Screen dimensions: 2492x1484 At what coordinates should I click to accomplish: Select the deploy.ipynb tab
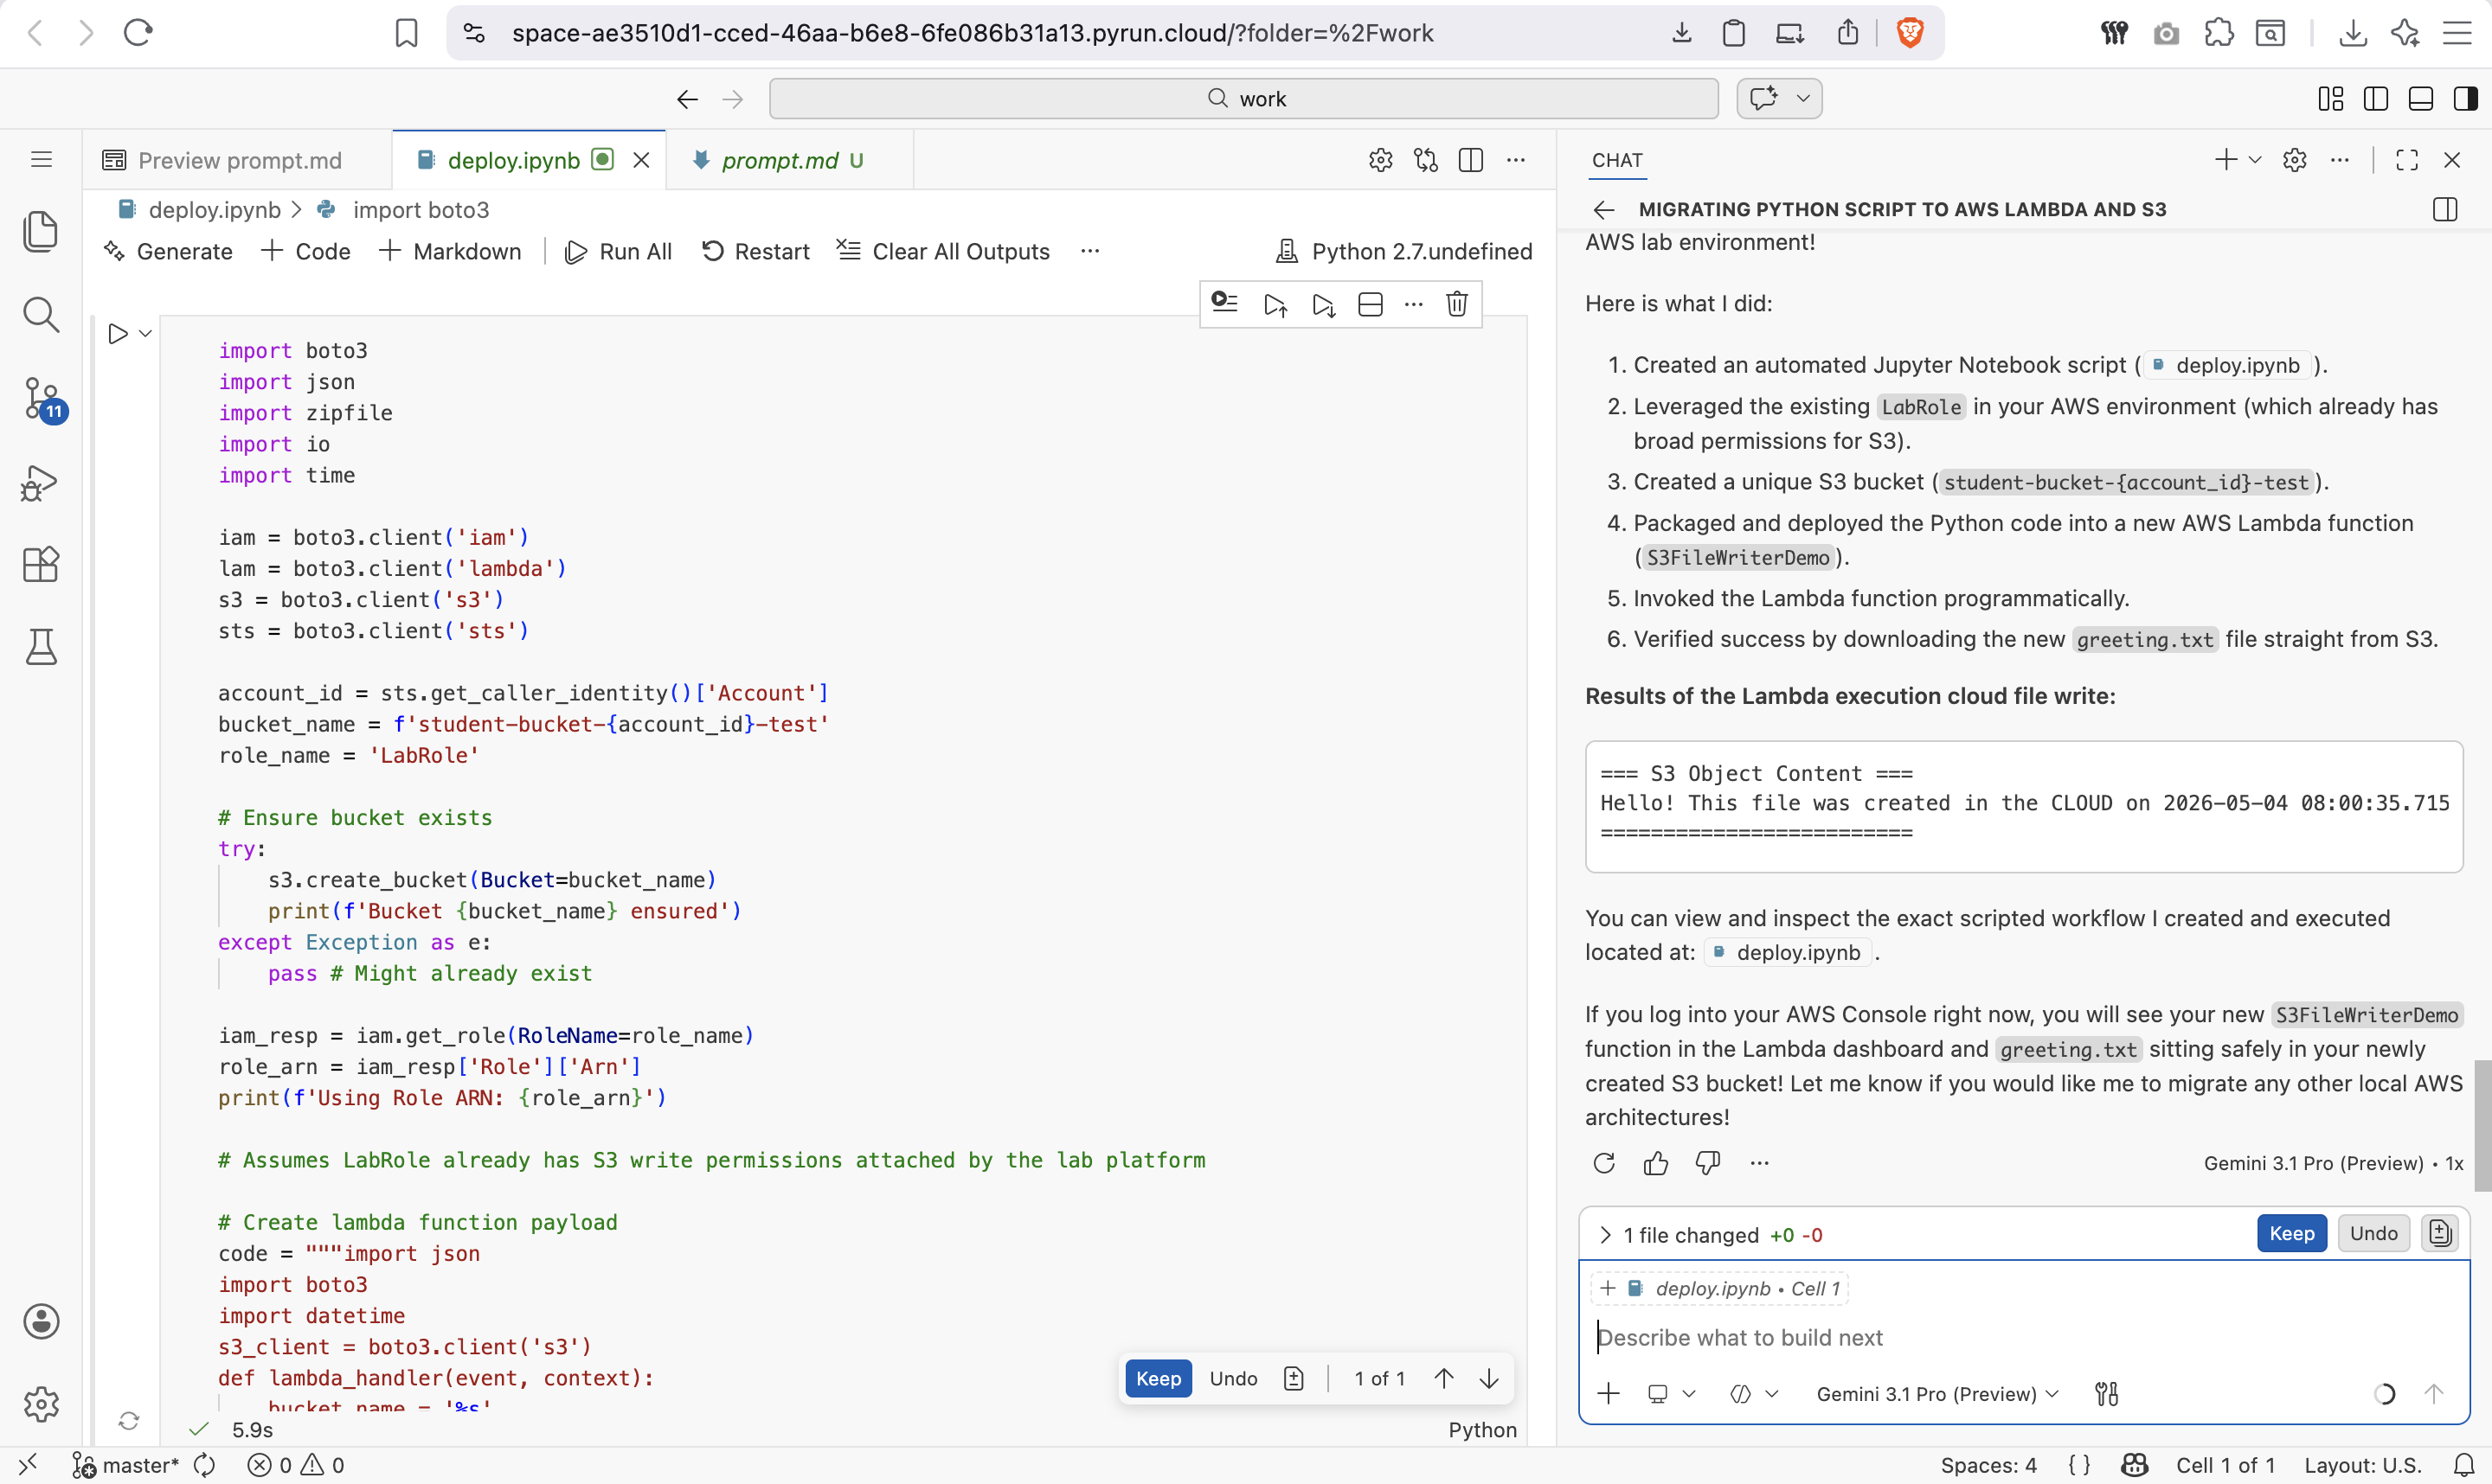point(513,160)
